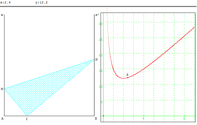This screenshot has height=125, width=197.
Task: Click the 10 label on the graph's vertical axis
Action: [100, 86]
